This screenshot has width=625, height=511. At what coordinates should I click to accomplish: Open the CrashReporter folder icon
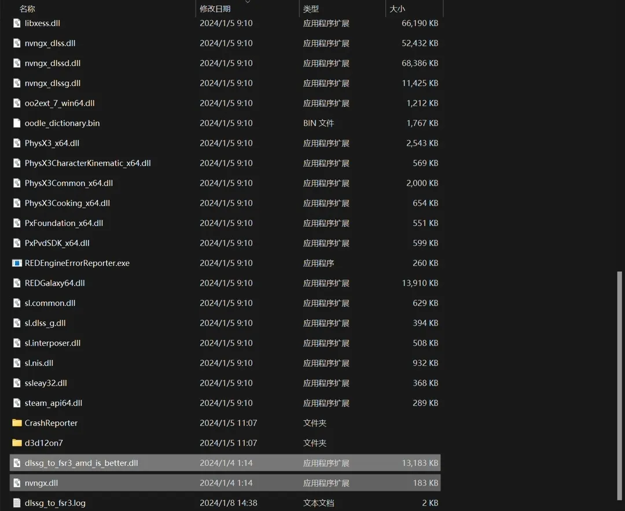pos(17,423)
